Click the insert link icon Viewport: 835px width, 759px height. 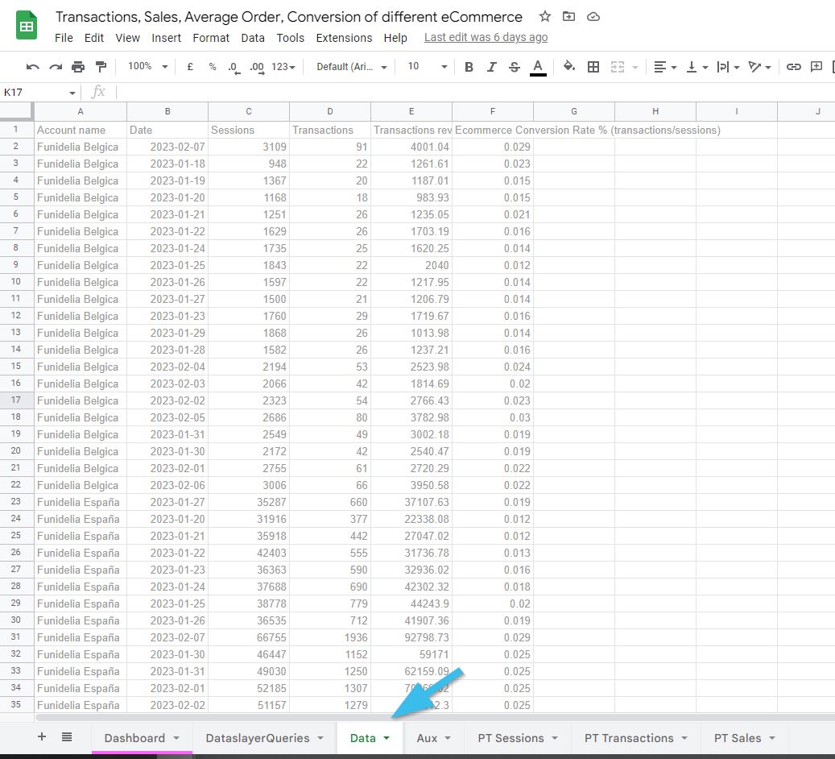(x=794, y=67)
